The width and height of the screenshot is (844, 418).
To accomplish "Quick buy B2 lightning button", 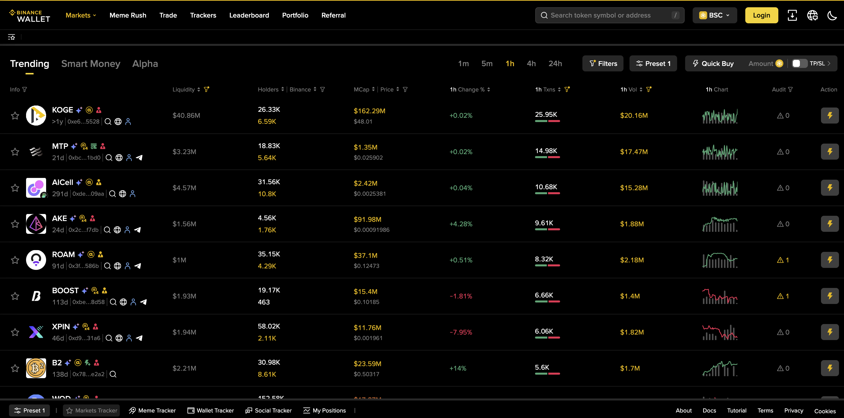I will [829, 368].
